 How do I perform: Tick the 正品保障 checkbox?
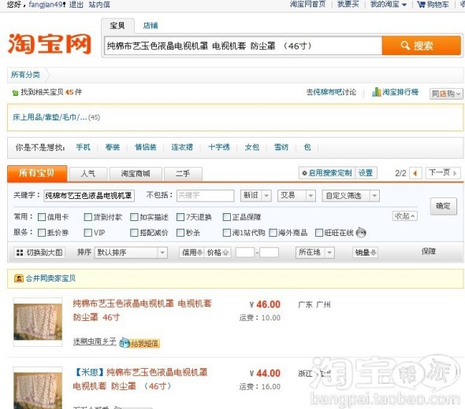tap(226, 217)
